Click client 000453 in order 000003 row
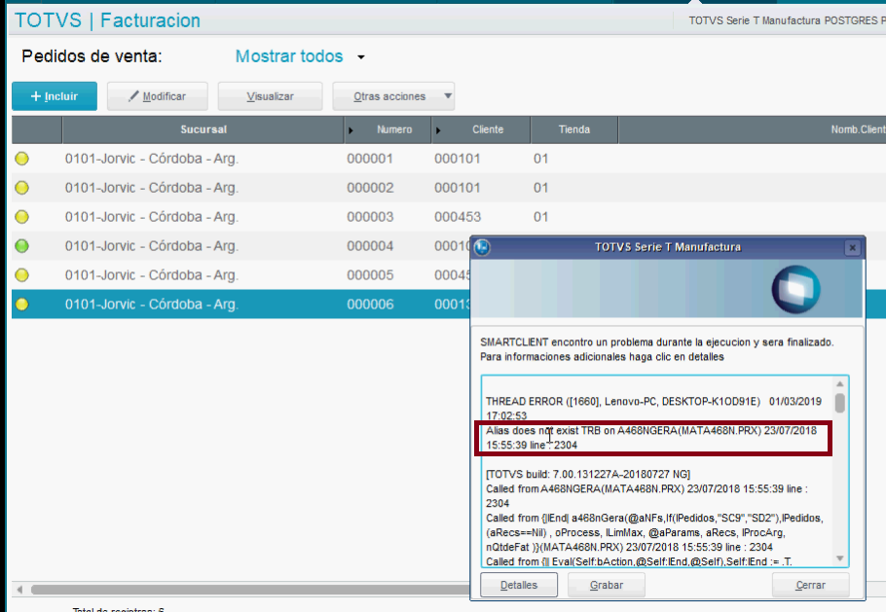886x612 pixels. coord(458,217)
